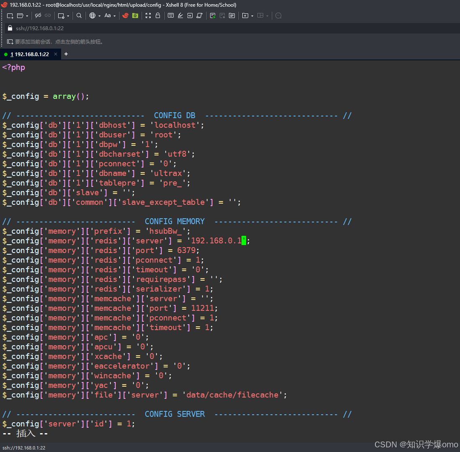The image size is (460, 452).
Task: Click the CONFIG SERVER comment heading
Action: click(175, 414)
